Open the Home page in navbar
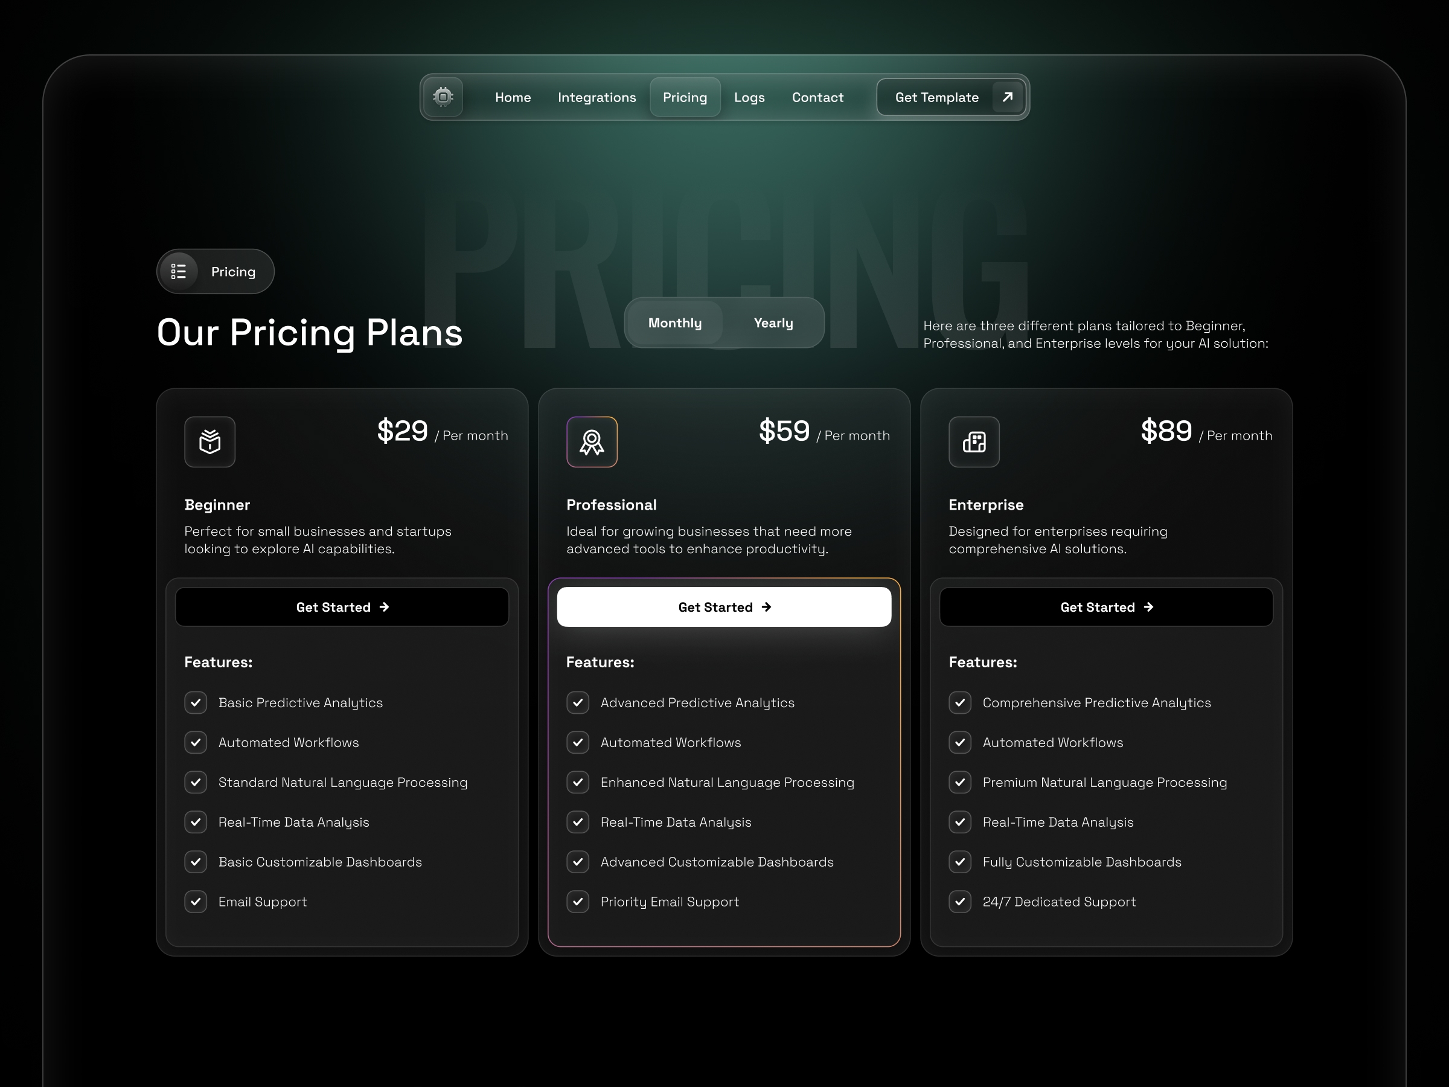 point(513,97)
